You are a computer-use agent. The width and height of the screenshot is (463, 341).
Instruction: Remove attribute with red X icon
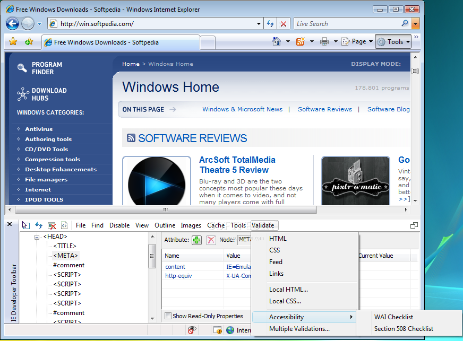[211, 240]
